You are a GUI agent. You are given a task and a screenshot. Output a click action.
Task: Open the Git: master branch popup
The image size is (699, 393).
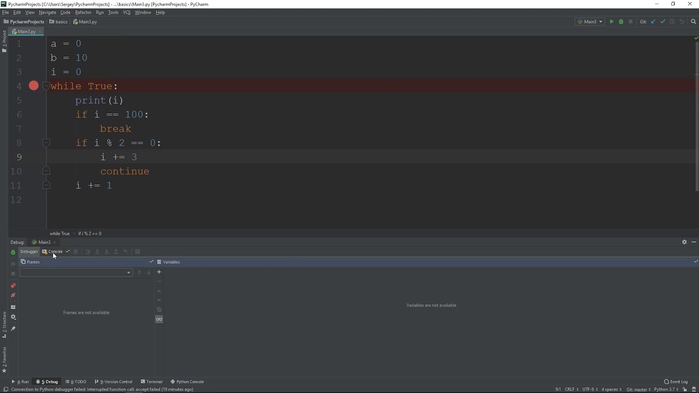pyautogui.click(x=638, y=389)
